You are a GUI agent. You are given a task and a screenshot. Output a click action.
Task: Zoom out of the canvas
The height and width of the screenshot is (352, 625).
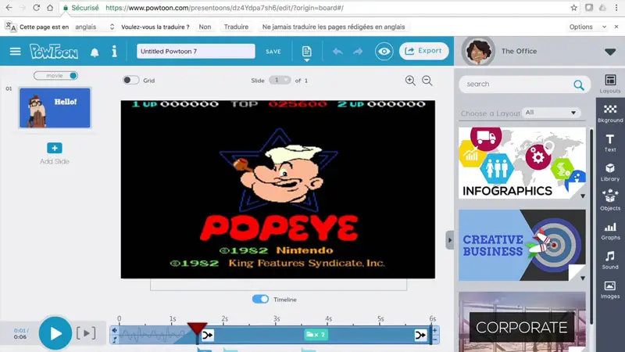(427, 81)
